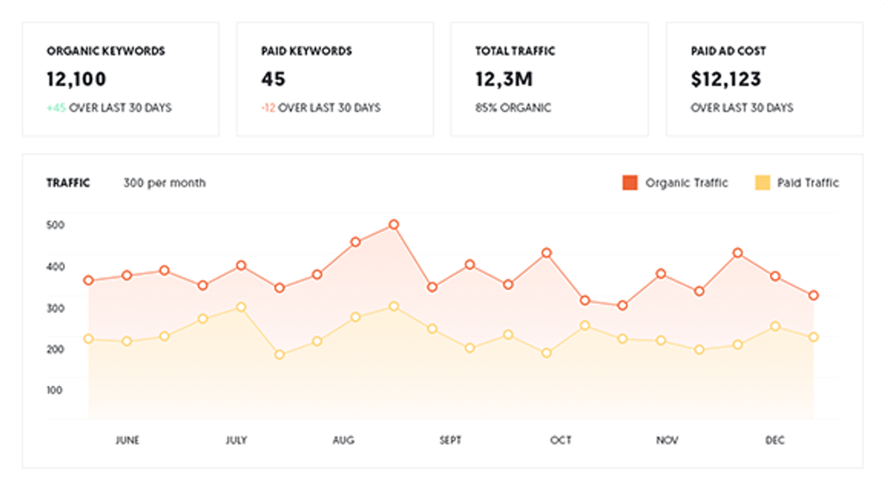Select the SEPT label on the x-axis
Viewport: 885px width, 490px height.
(x=452, y=440)
